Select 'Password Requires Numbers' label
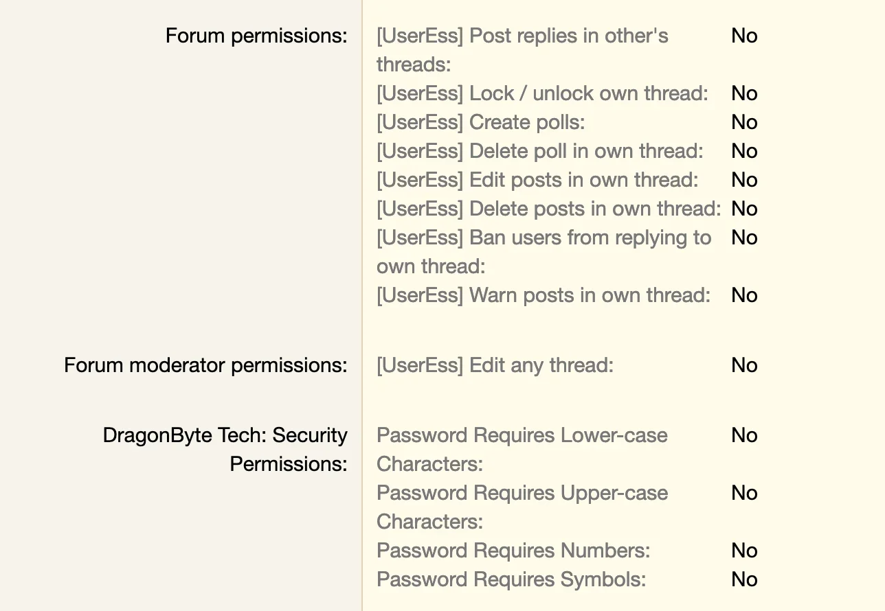 (513, 551)
